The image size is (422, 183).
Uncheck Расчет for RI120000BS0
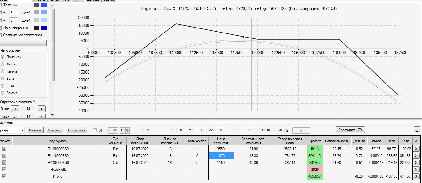point(4,149)
